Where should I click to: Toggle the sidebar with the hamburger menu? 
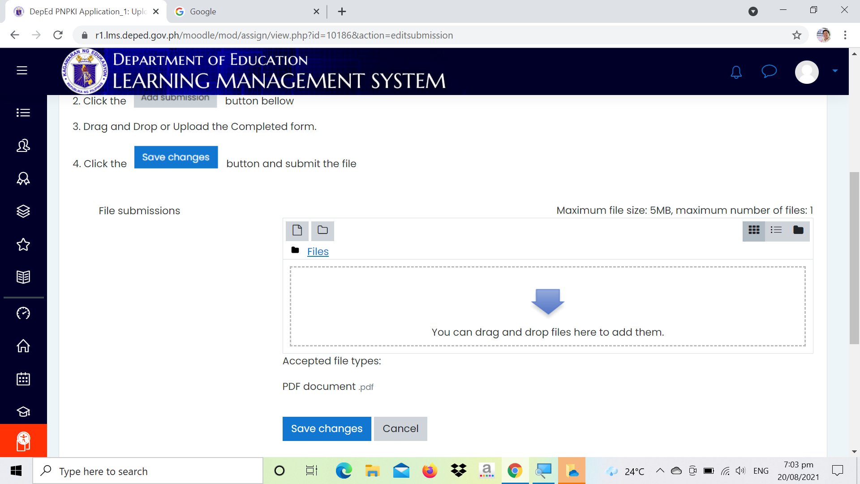(x=21, y=71)
